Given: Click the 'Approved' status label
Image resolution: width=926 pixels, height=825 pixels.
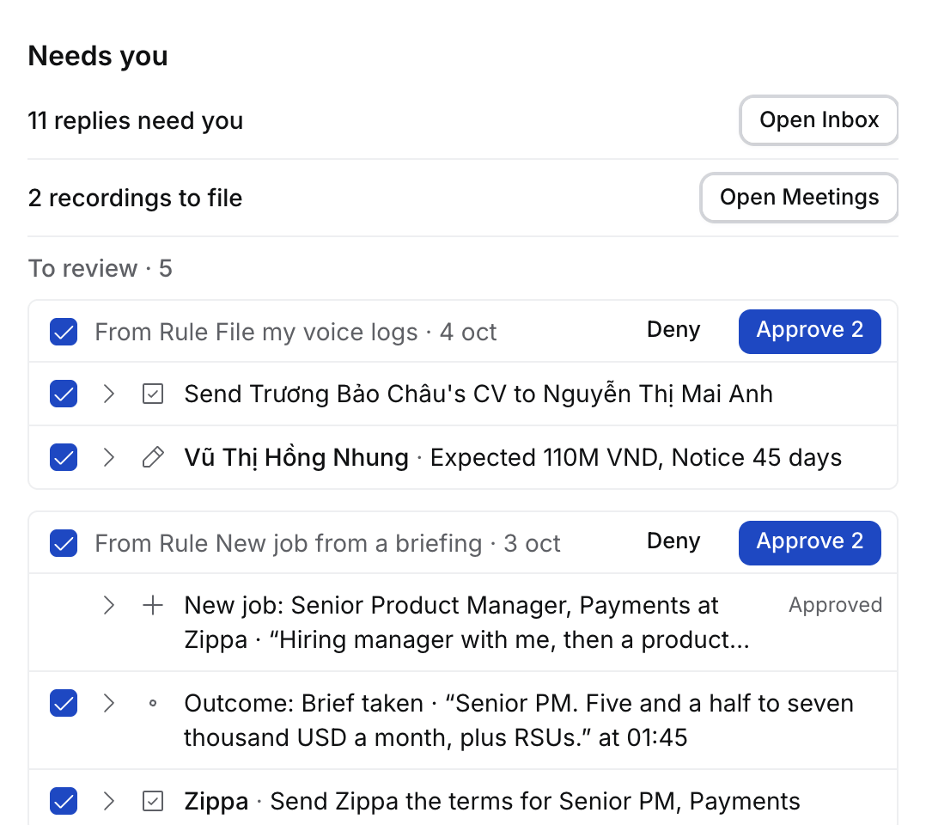Looking at the screenshot, I should click(x=835, y=604).
